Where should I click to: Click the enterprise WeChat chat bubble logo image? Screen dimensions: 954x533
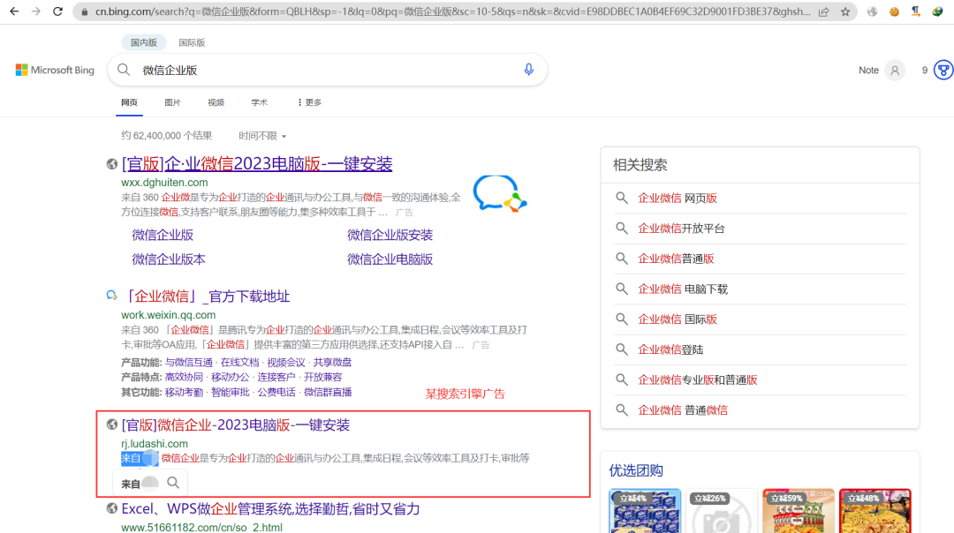tap(499, 194)
